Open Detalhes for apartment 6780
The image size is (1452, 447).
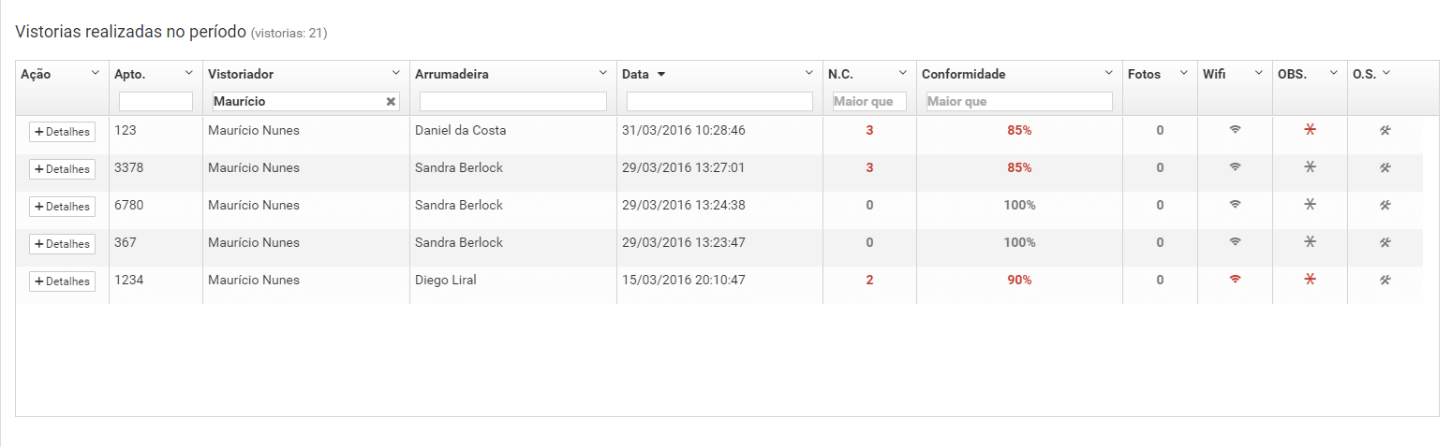click(x=62, y=207)
